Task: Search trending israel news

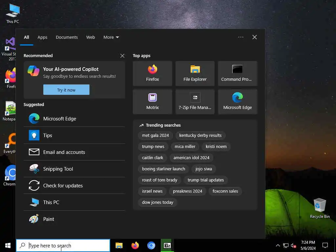Action: [152, 191]
